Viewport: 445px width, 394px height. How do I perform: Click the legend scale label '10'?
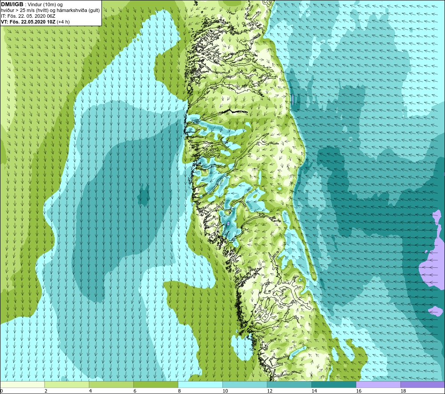[x=225, y=391]
